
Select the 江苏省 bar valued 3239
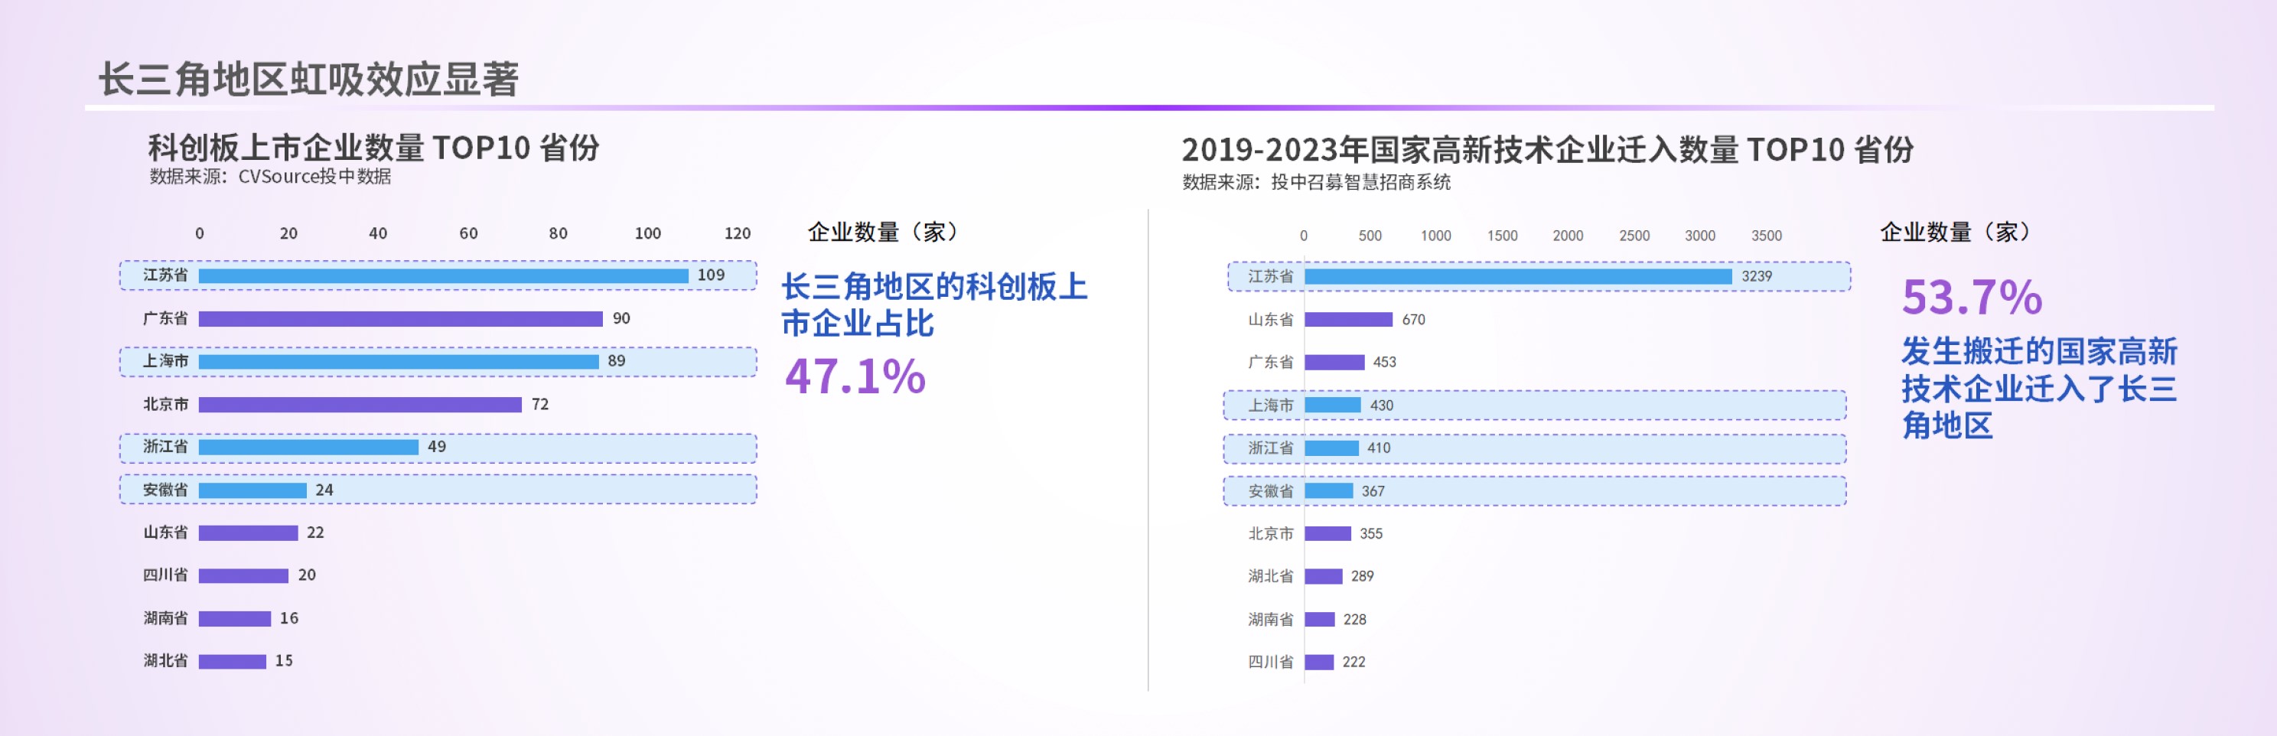[x=1518, y=276]
